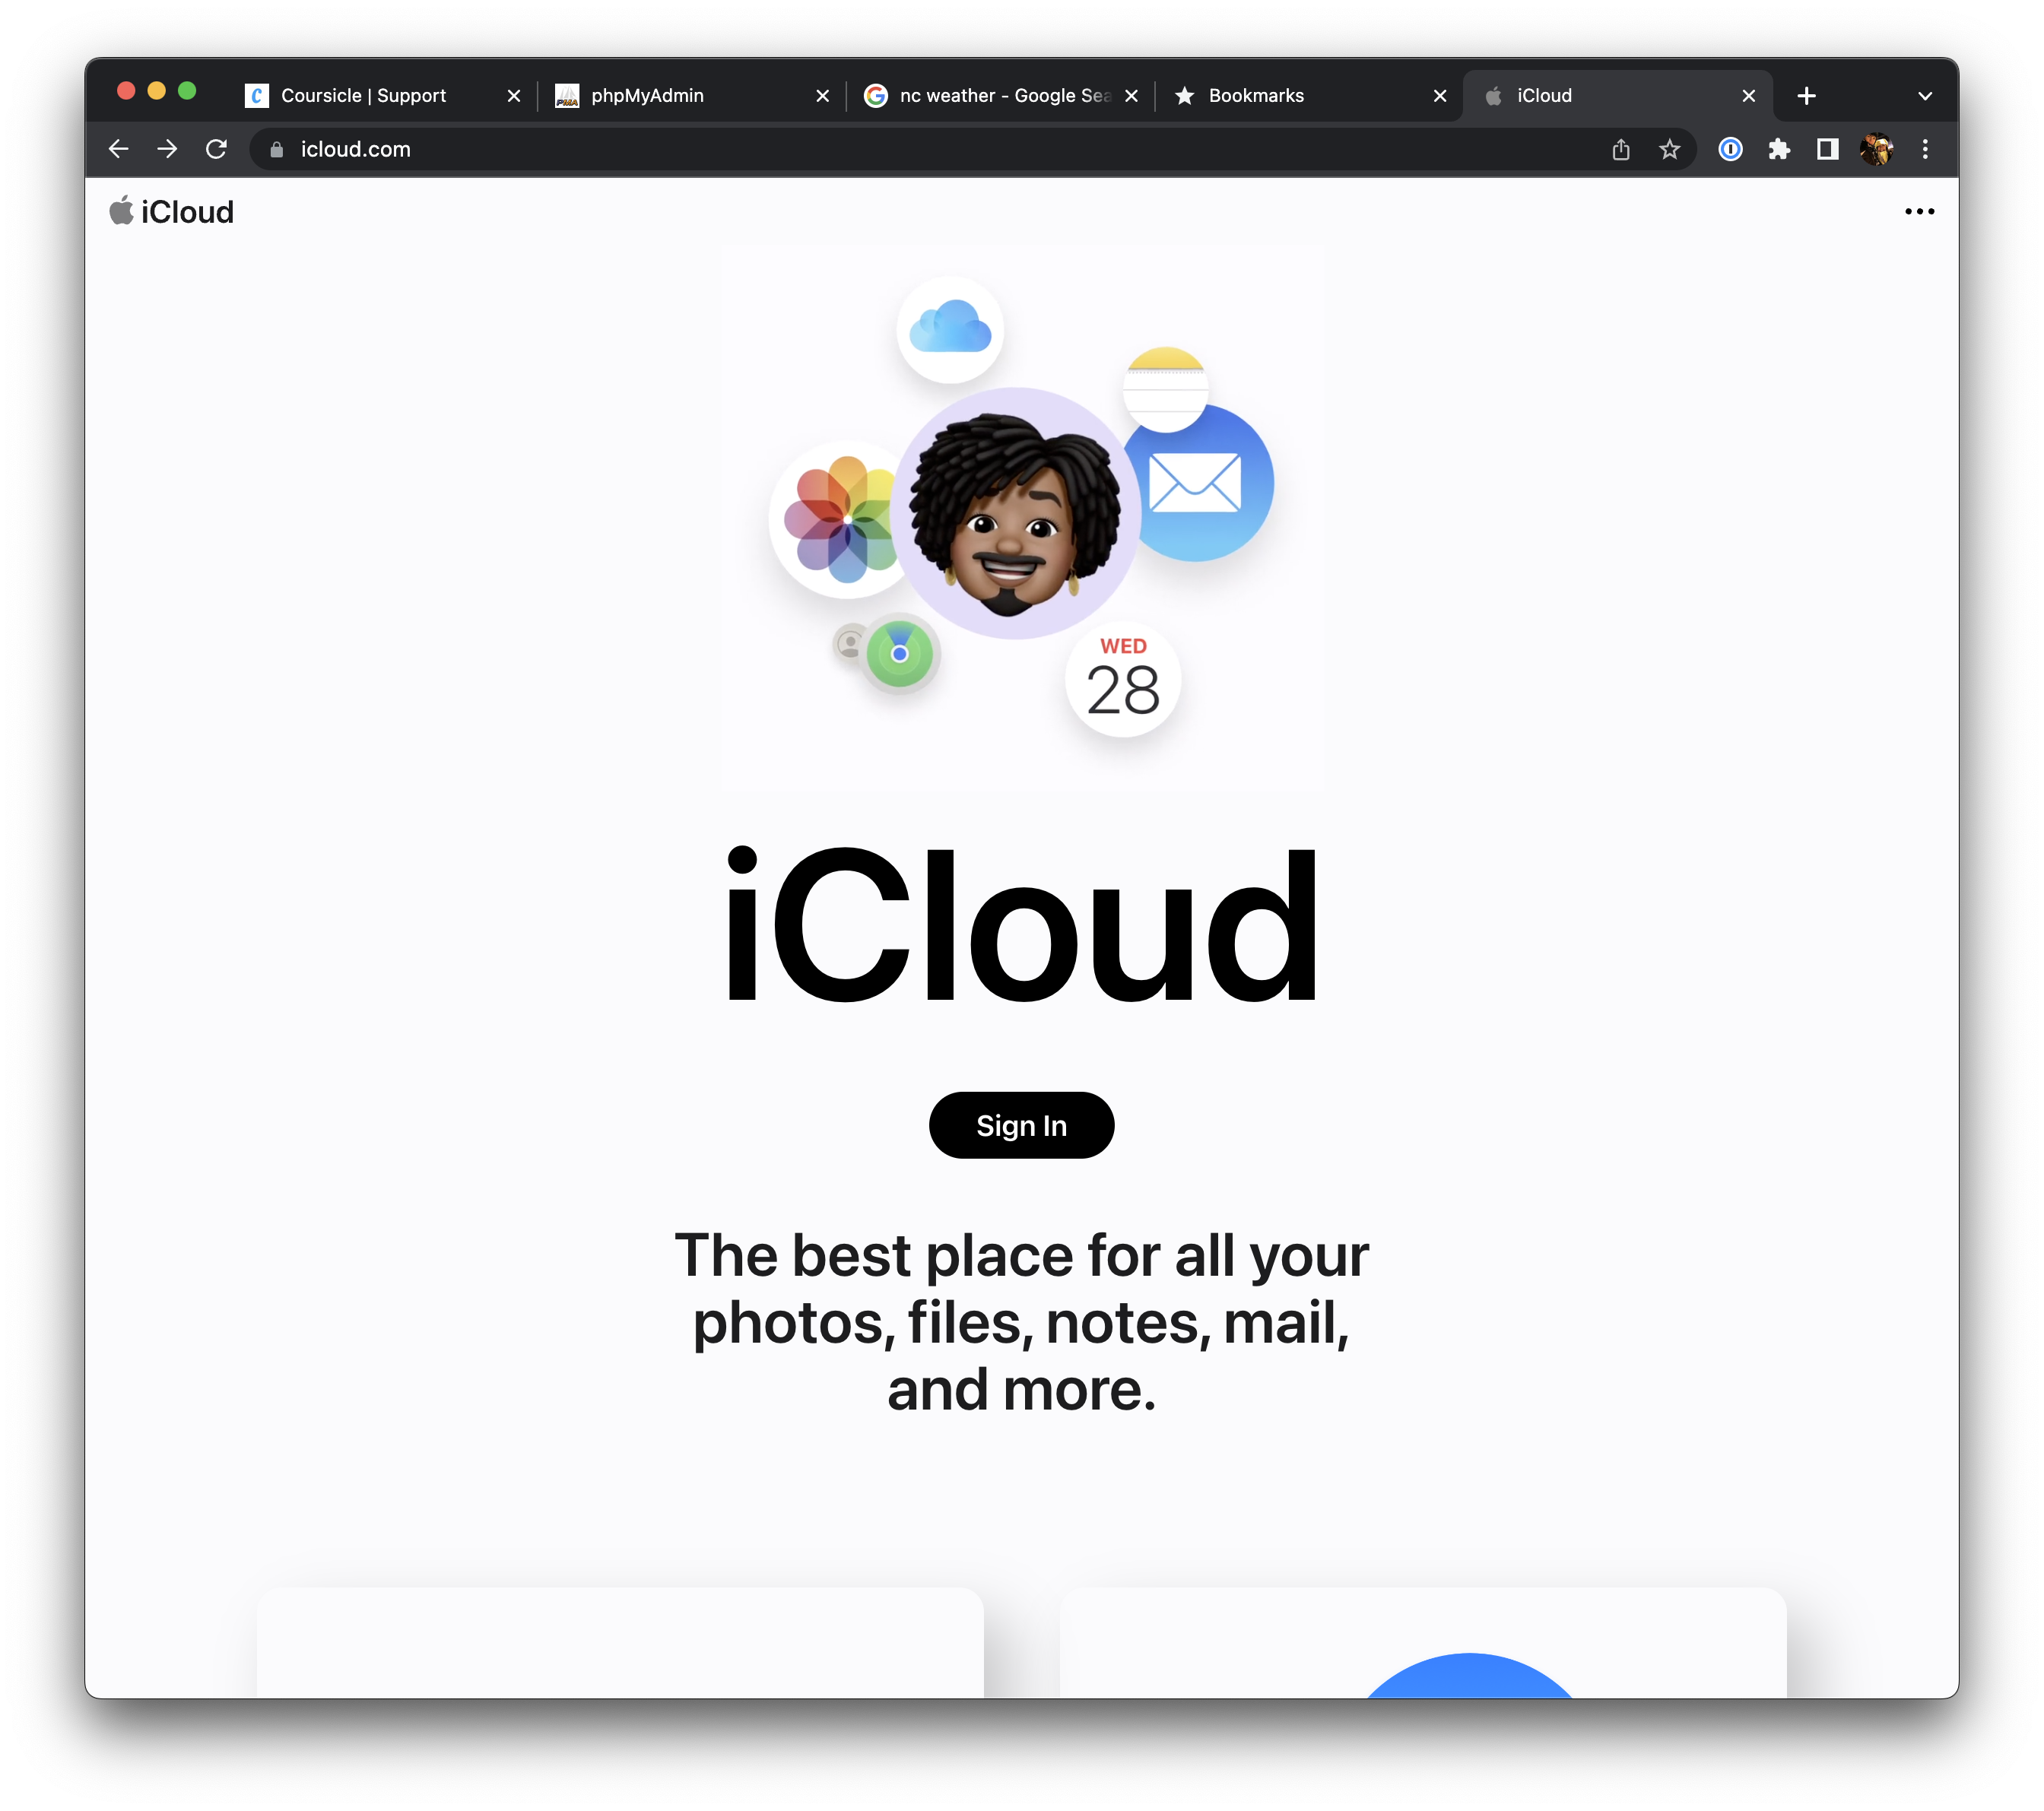Open the Chrome profile avatar
The width and height of the screenshot is (2044, 1811).
pyautogui.click(x=1876, y=149)
